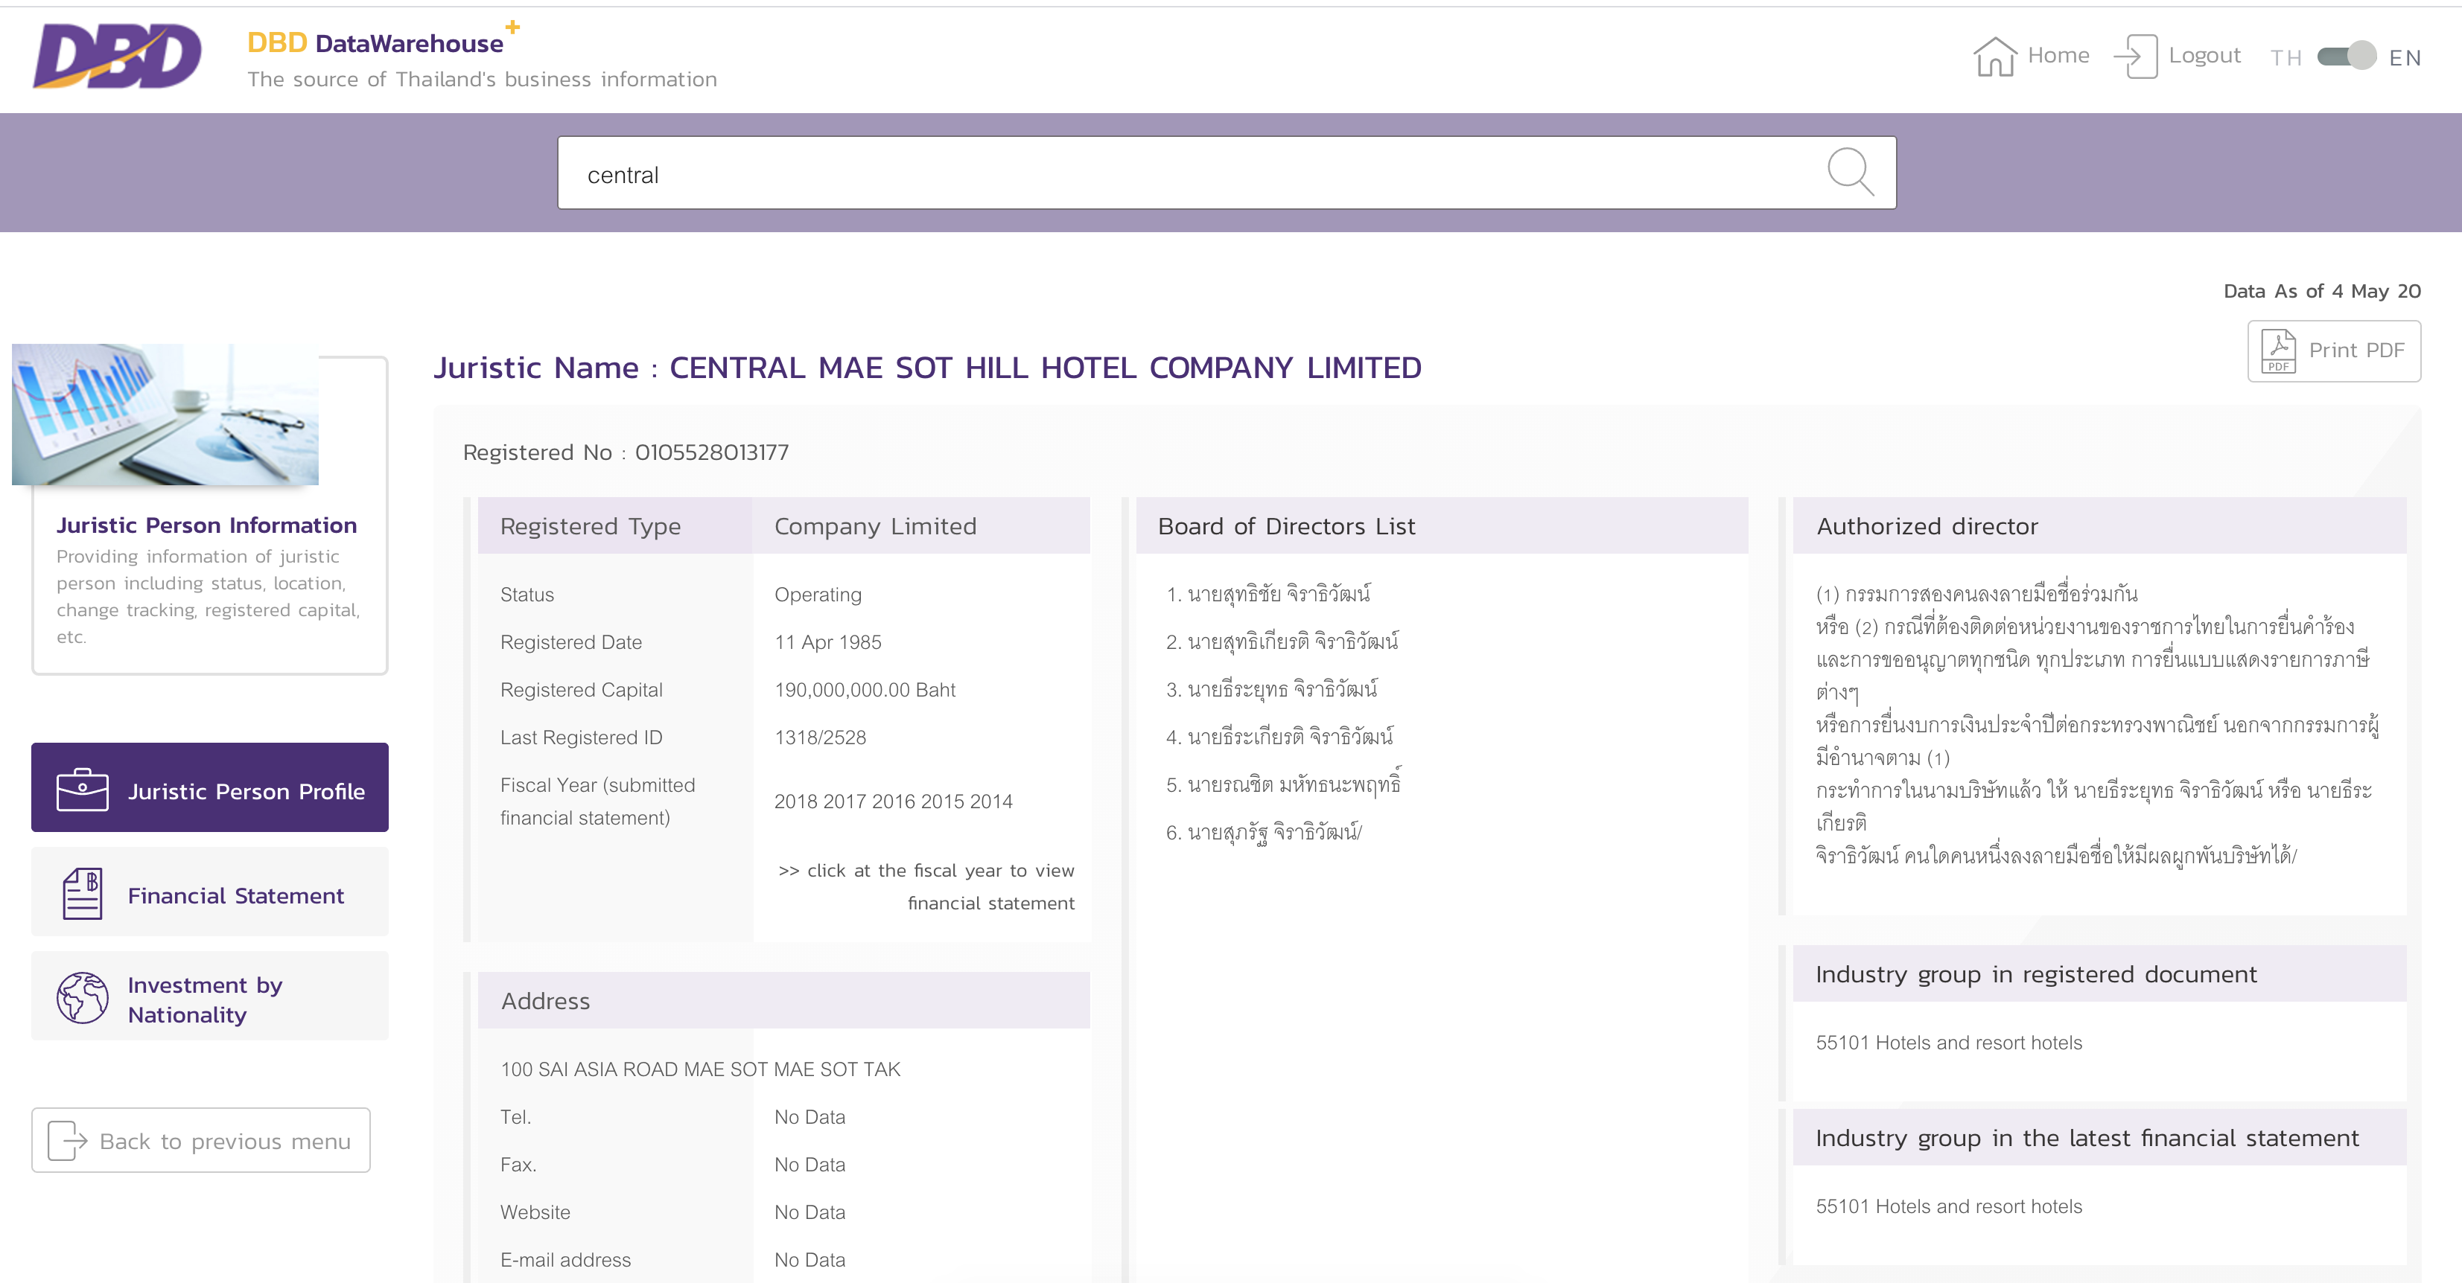Image resolution: width=2462 pixels, height=1283 pixels.
Task: Click director 2 นายสุทธิเกียรติ จิราธิวัฒน์
Action: coord(1282,641)
